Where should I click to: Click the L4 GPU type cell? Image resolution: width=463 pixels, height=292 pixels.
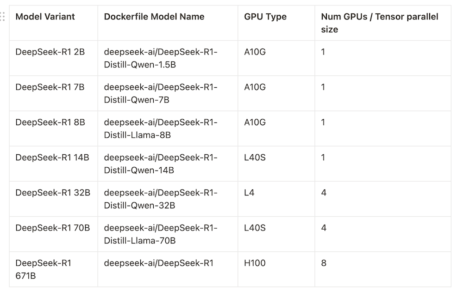click(276, 199)
